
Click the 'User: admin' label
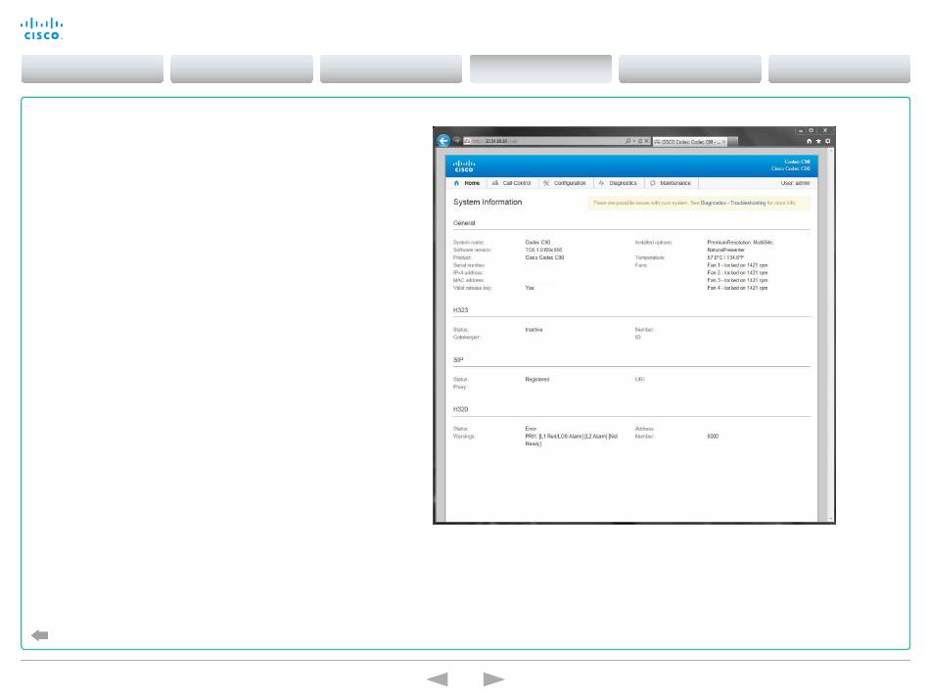pyautogui.click(x=795, y=183)
